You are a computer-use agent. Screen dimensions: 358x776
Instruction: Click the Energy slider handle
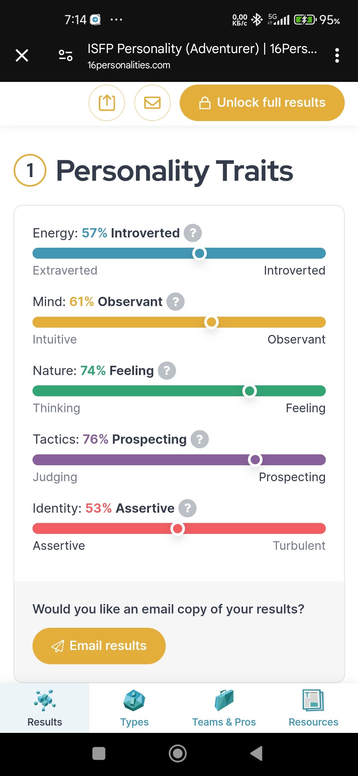[x=200, y=253]
